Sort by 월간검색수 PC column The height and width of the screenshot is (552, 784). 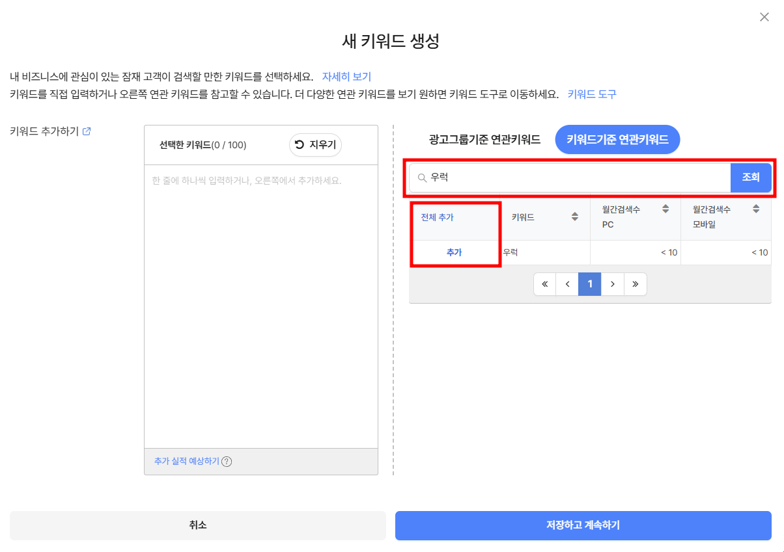[x=665, y=209]
